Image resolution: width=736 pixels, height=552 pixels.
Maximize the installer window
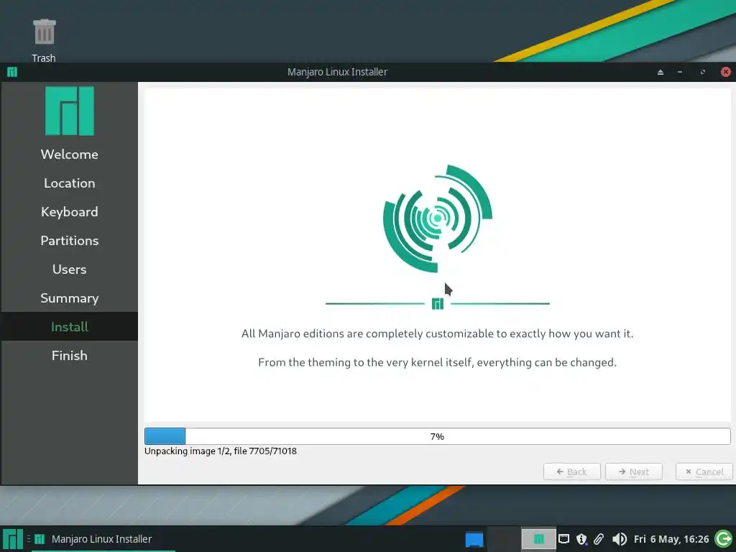[x=703, y=72]
